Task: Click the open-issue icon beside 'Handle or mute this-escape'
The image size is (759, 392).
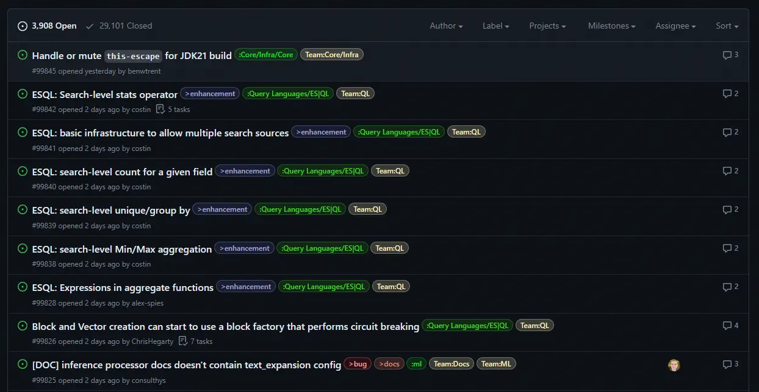Action: click(23, 55)
